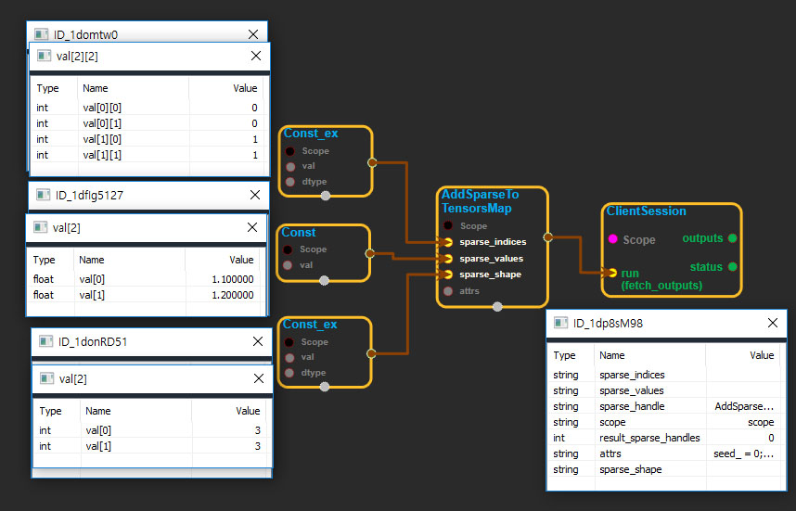The image size is (796, 511).
Task: Click the run (fetch_outputs) input port
Action: coord(611,273)
